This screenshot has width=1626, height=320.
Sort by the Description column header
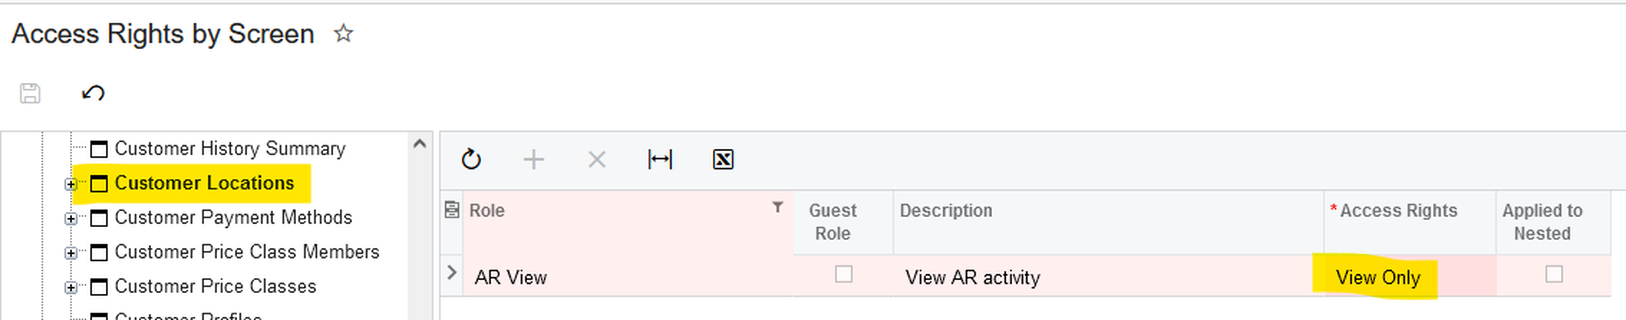point(946,211)
